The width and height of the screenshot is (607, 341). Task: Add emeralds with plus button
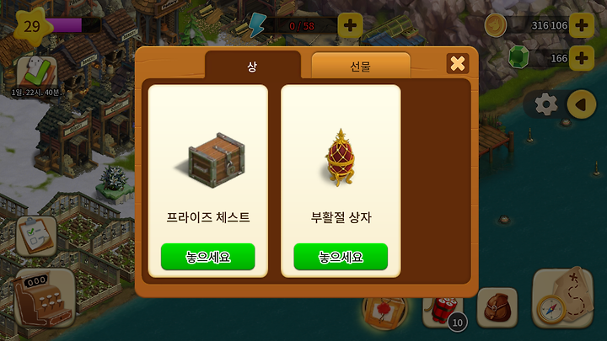[581, 58]
